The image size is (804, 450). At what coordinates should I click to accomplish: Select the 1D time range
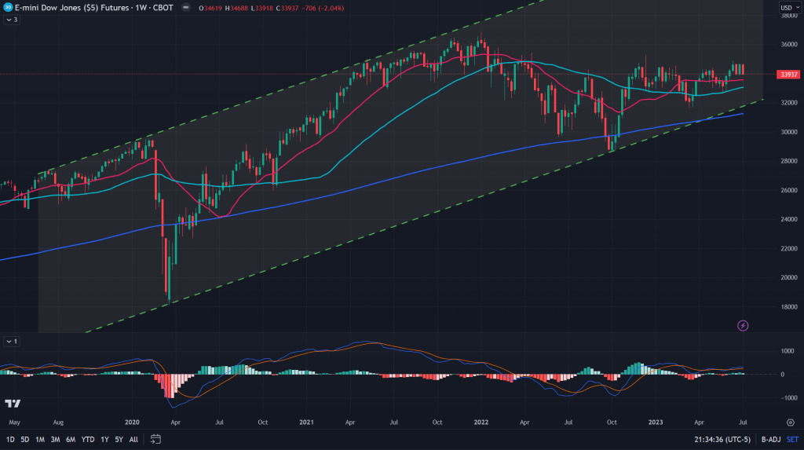pyautogui.click(x=9, y=440)
